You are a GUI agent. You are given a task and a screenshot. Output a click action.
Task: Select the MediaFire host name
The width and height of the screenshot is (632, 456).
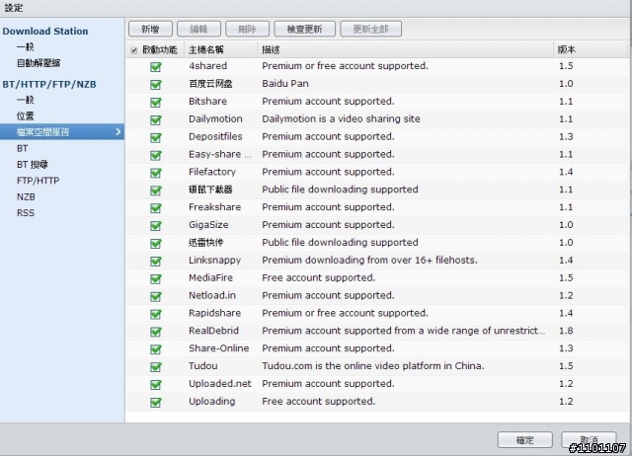pyautogui.click(x=211, y=277)
